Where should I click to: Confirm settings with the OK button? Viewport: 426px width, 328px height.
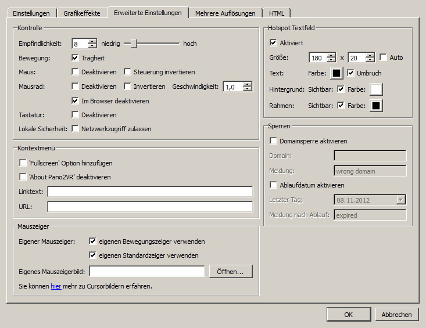(x=348, y=315)
